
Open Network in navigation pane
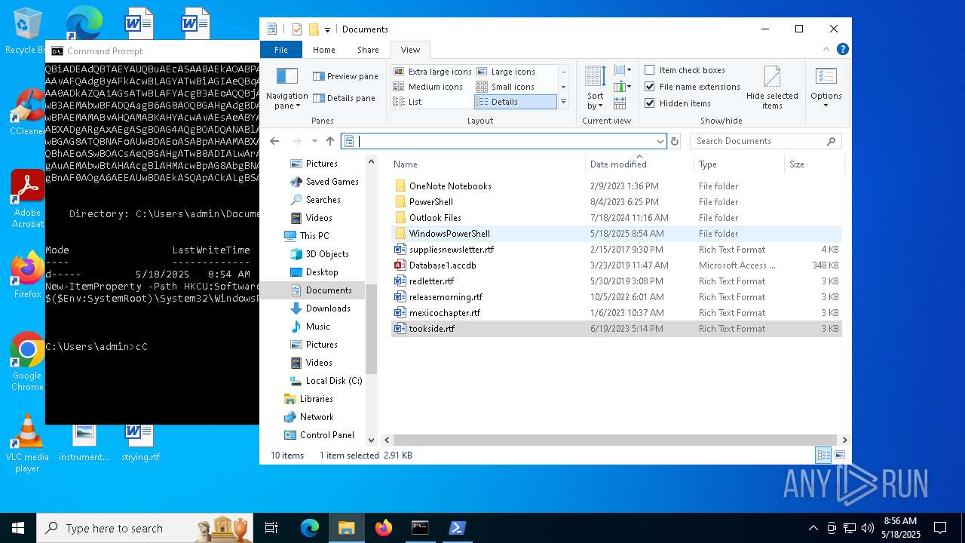(316, 417)
